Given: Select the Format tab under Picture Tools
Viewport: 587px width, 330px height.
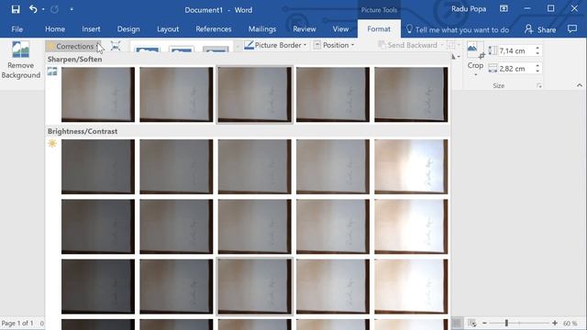Looking at the screenshot, I should tap(379, 29).
